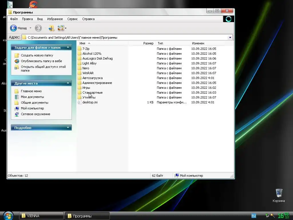Viewport: 293px width, 220px height.
Task: Select the Утилиты folder icon
Action: click(x=80, y=97)
